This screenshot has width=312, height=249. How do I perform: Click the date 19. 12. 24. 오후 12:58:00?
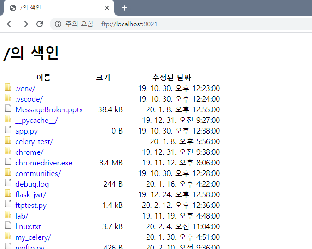179,195
